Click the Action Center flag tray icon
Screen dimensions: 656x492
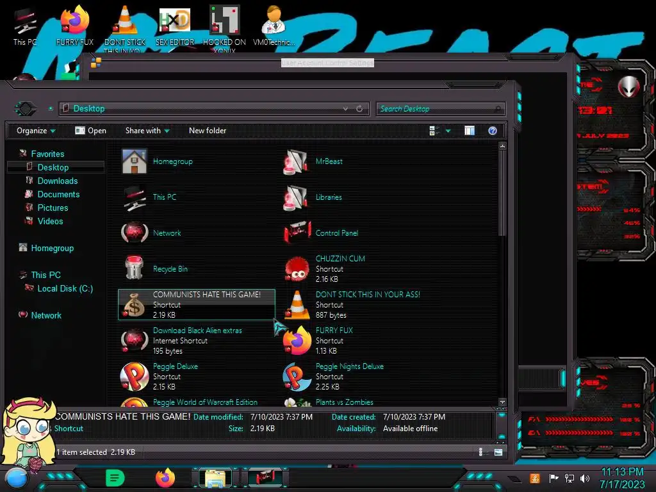pyautogui.click(x=554, y=478)
